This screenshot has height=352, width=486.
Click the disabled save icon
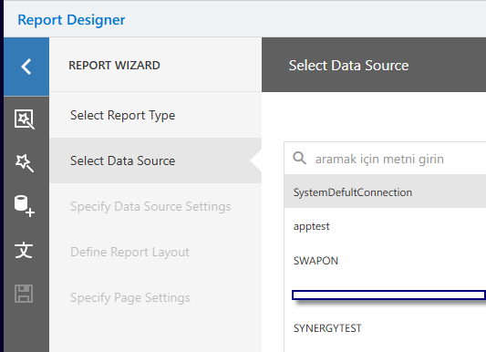pos(24,294)
